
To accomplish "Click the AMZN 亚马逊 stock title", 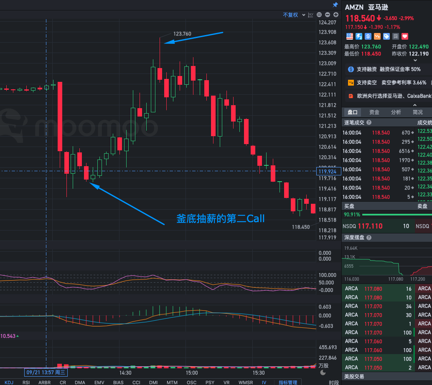I will click(x=366, y=7).
